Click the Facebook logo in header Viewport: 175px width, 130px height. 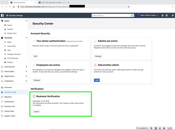click(x=2, y=15)
